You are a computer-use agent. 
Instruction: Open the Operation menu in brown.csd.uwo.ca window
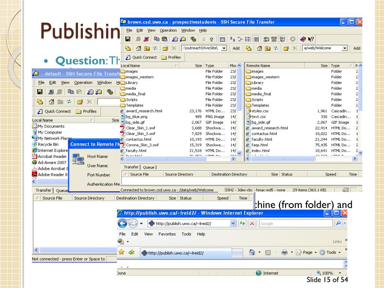(x=168, y=30)
